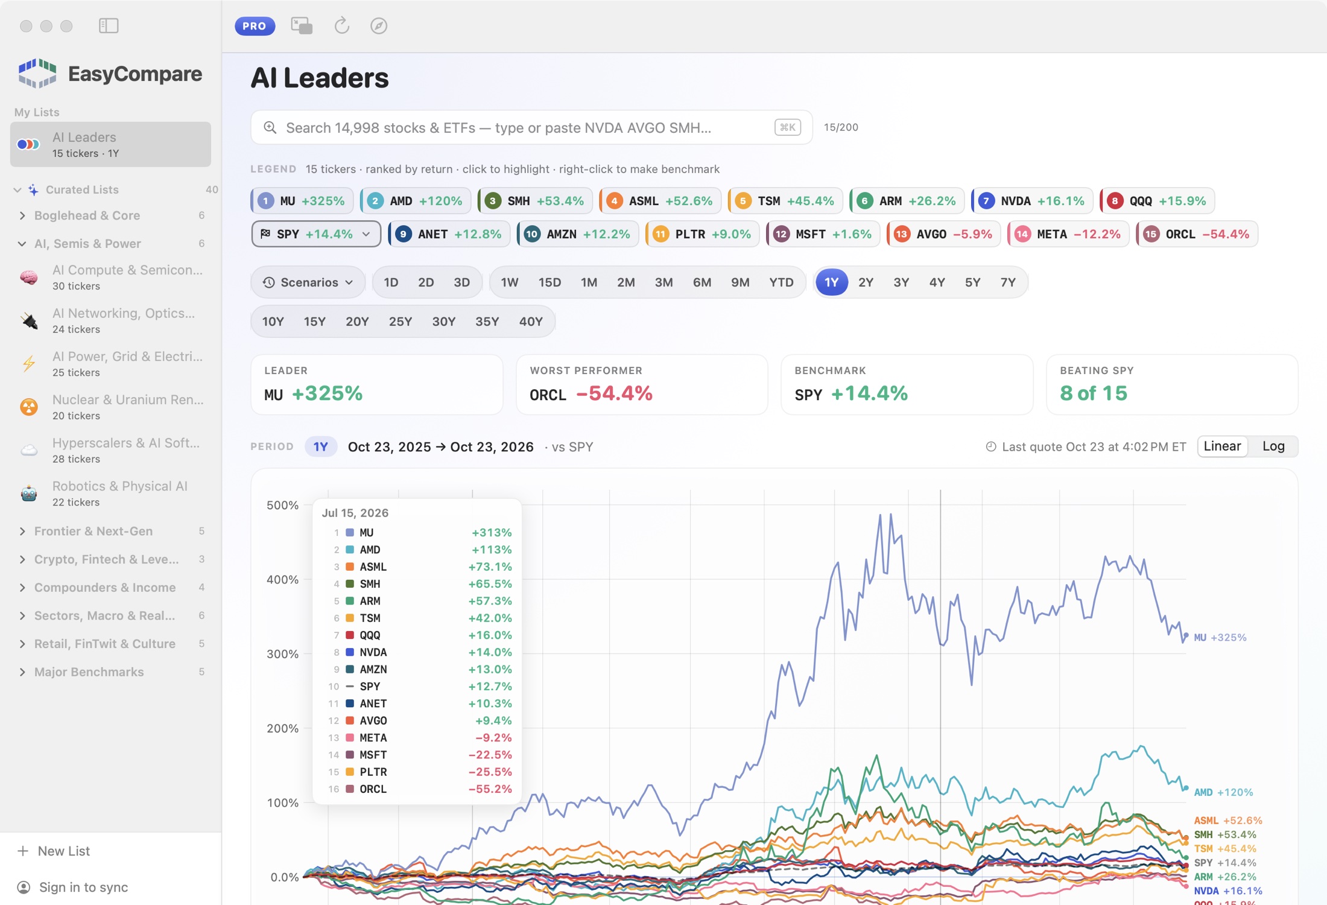Highlight the MU ticker chip
Screen dimensions: 1327x905
[302, 200]
